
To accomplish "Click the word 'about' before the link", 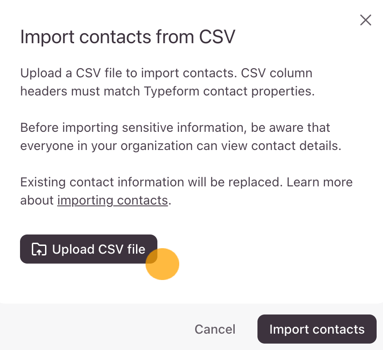I will [x=37, y=200].
